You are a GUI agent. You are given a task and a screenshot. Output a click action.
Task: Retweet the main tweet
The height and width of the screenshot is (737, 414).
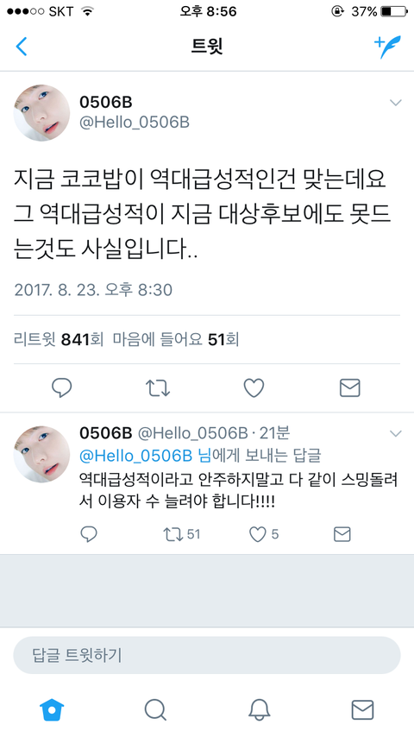[x=158, y=388]
